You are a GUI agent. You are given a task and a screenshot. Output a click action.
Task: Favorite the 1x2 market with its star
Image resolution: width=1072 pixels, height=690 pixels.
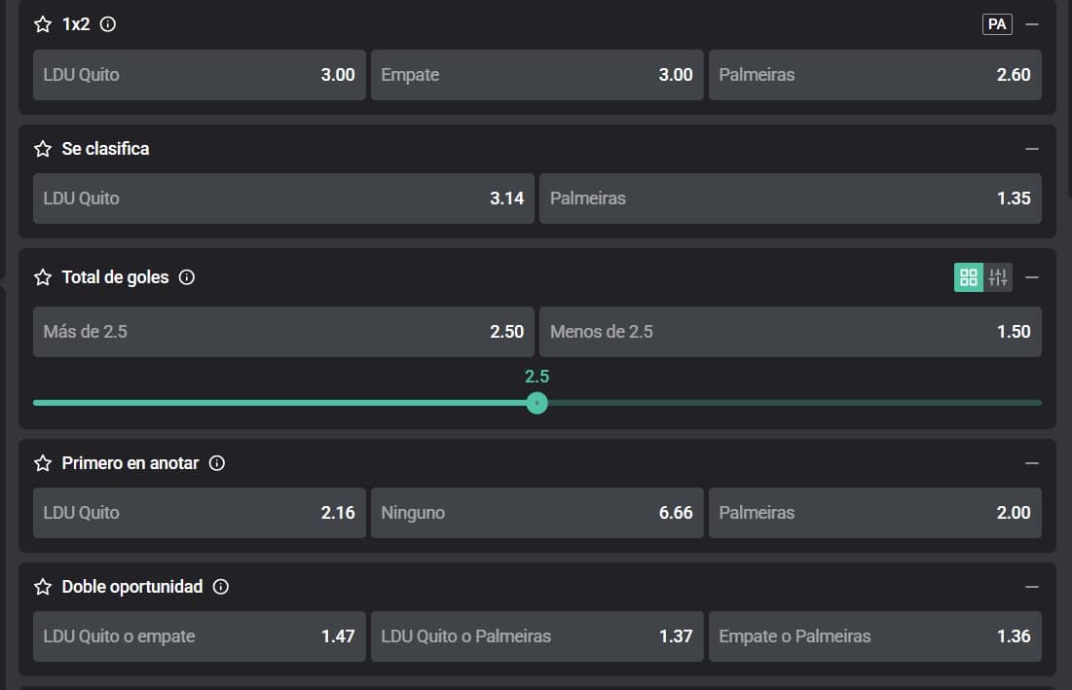43,24
